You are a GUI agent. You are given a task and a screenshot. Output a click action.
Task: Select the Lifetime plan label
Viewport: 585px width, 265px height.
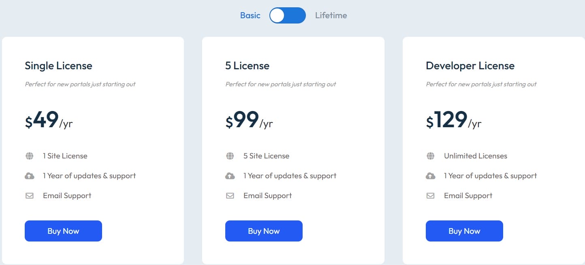pyautogui.click(x=331, y=15)
